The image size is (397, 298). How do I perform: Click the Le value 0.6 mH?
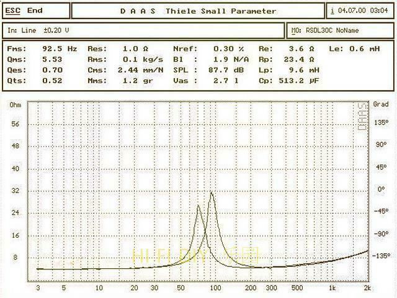click(365, 48)
